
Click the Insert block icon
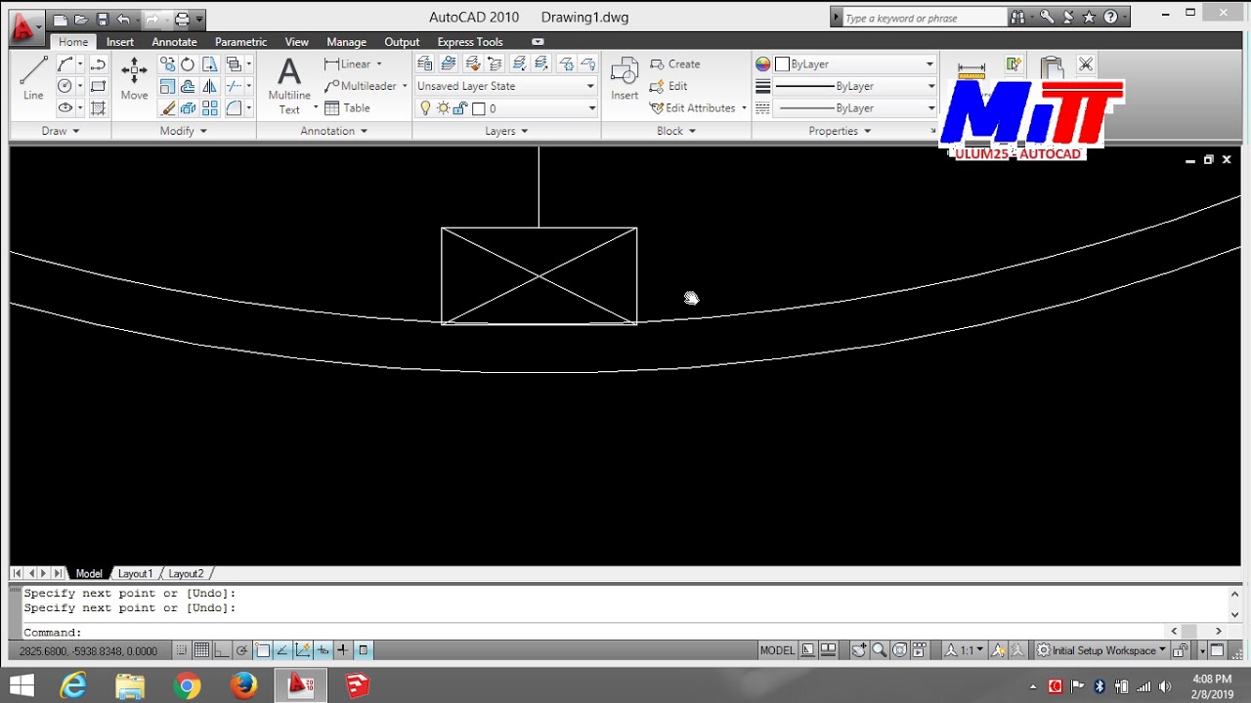click(x=625, y=79)
